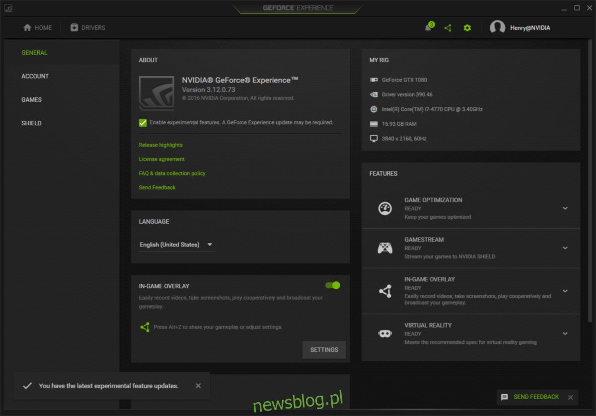Image resolution: width=596 pixels, height=416 pixels.
Task: Close the Send Feedback bar
Action: click(x=570, y=397)
